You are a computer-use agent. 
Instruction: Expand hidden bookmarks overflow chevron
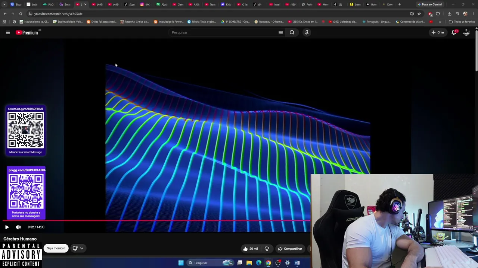pos(440,22)
